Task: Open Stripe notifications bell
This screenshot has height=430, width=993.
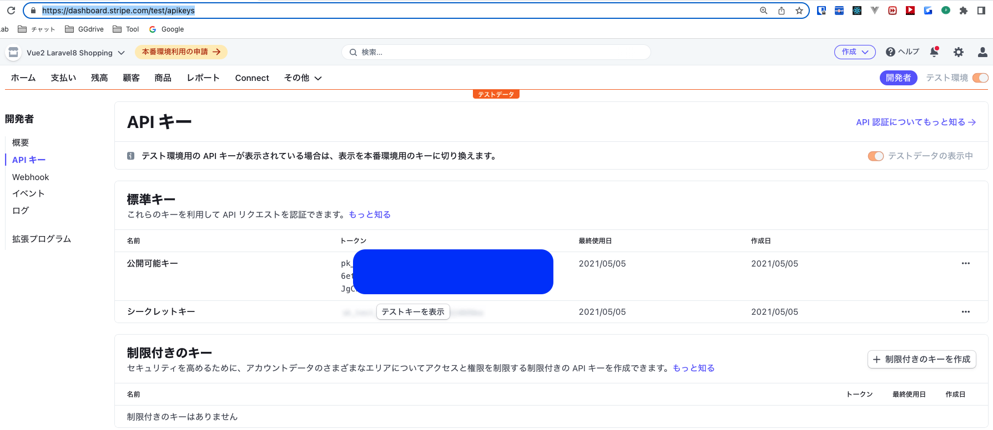Action: pyautogui.click(x=935, y=52)
